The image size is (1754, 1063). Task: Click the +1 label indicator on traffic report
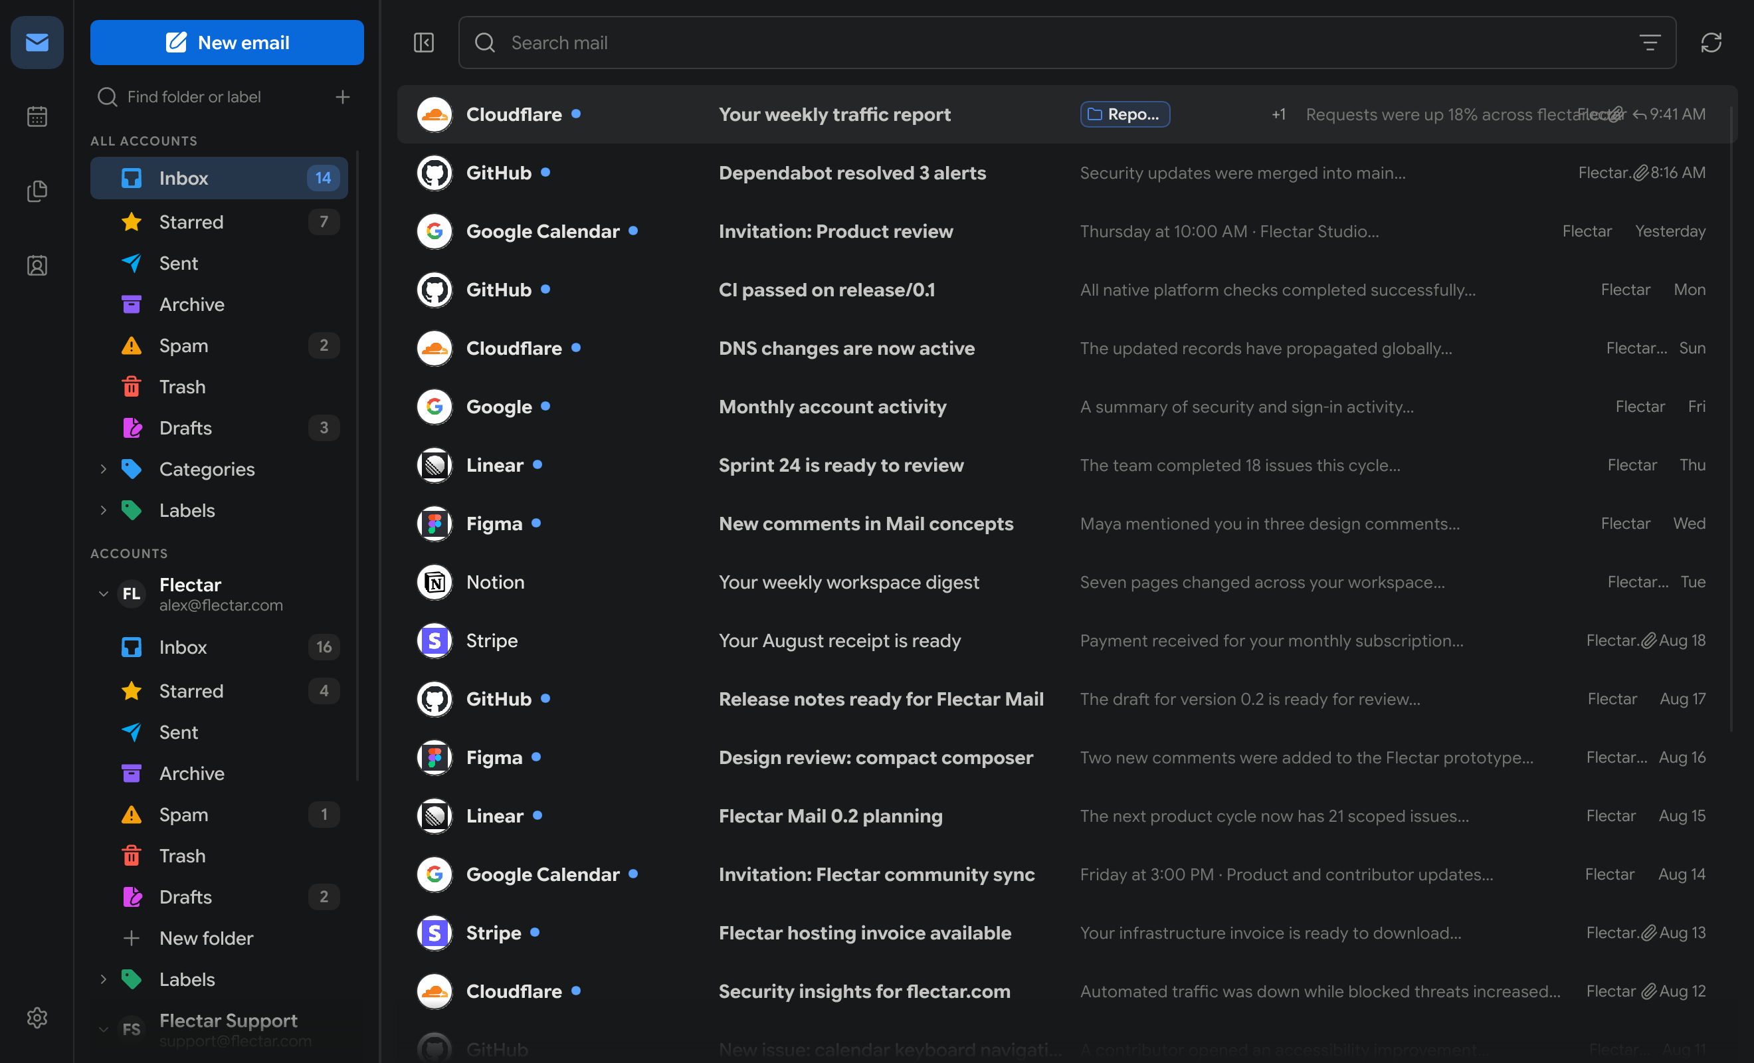(x=1278, y=115)
